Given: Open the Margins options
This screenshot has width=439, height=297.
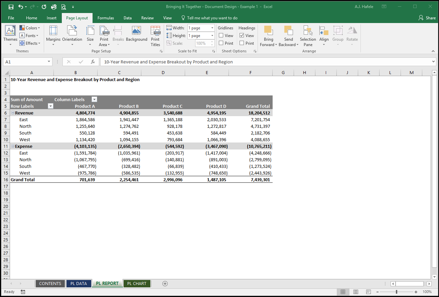Looking at the screenshot, I should coord(53,36).
